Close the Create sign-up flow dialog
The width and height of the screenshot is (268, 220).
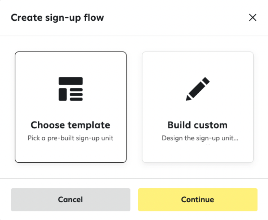point(253,18)
